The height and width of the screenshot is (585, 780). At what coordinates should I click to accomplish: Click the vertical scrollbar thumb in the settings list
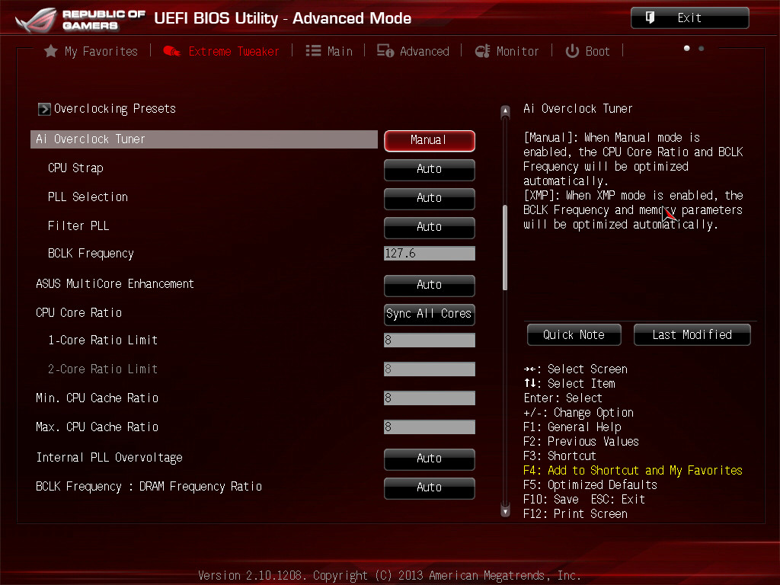[504, 248]
